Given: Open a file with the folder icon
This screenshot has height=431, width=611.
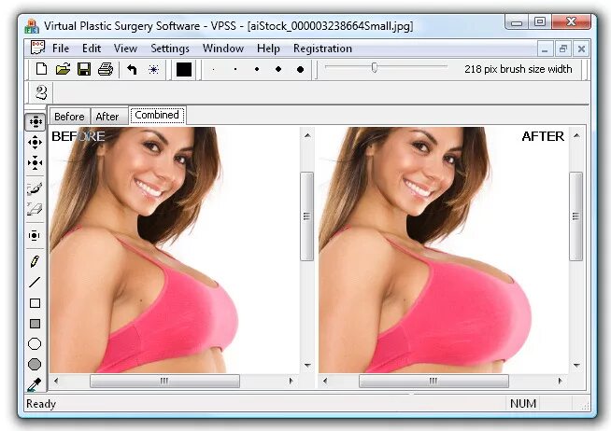Looking at the screenshot, I should [x=63, y=69].
